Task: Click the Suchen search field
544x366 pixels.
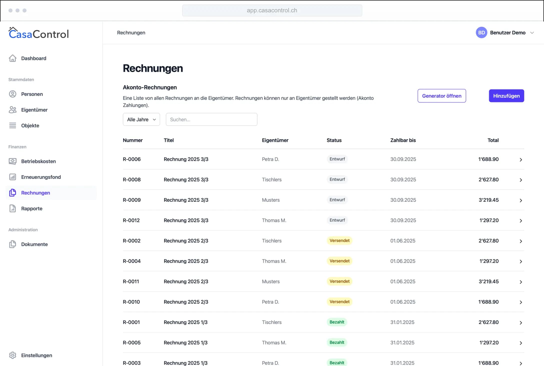Action: tap(211, 119)
